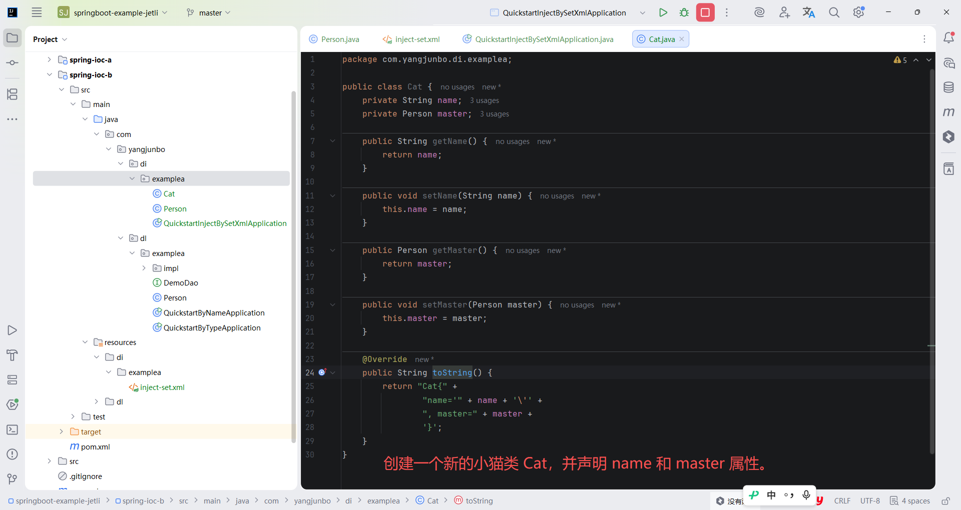The height and width of the screenshot is (510, 961).
Task: Open Maven tool window
Action: [x=948, y=112]
